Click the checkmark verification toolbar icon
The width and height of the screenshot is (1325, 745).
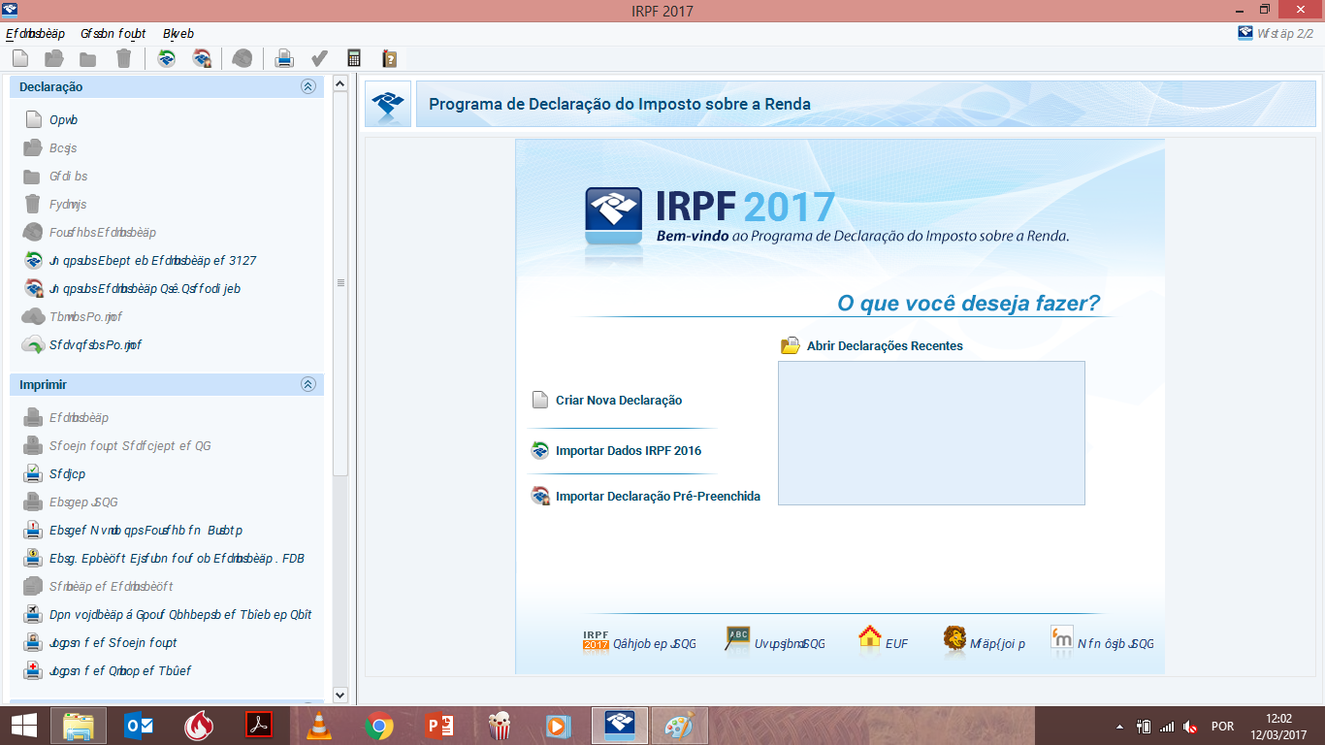point(319,59)
